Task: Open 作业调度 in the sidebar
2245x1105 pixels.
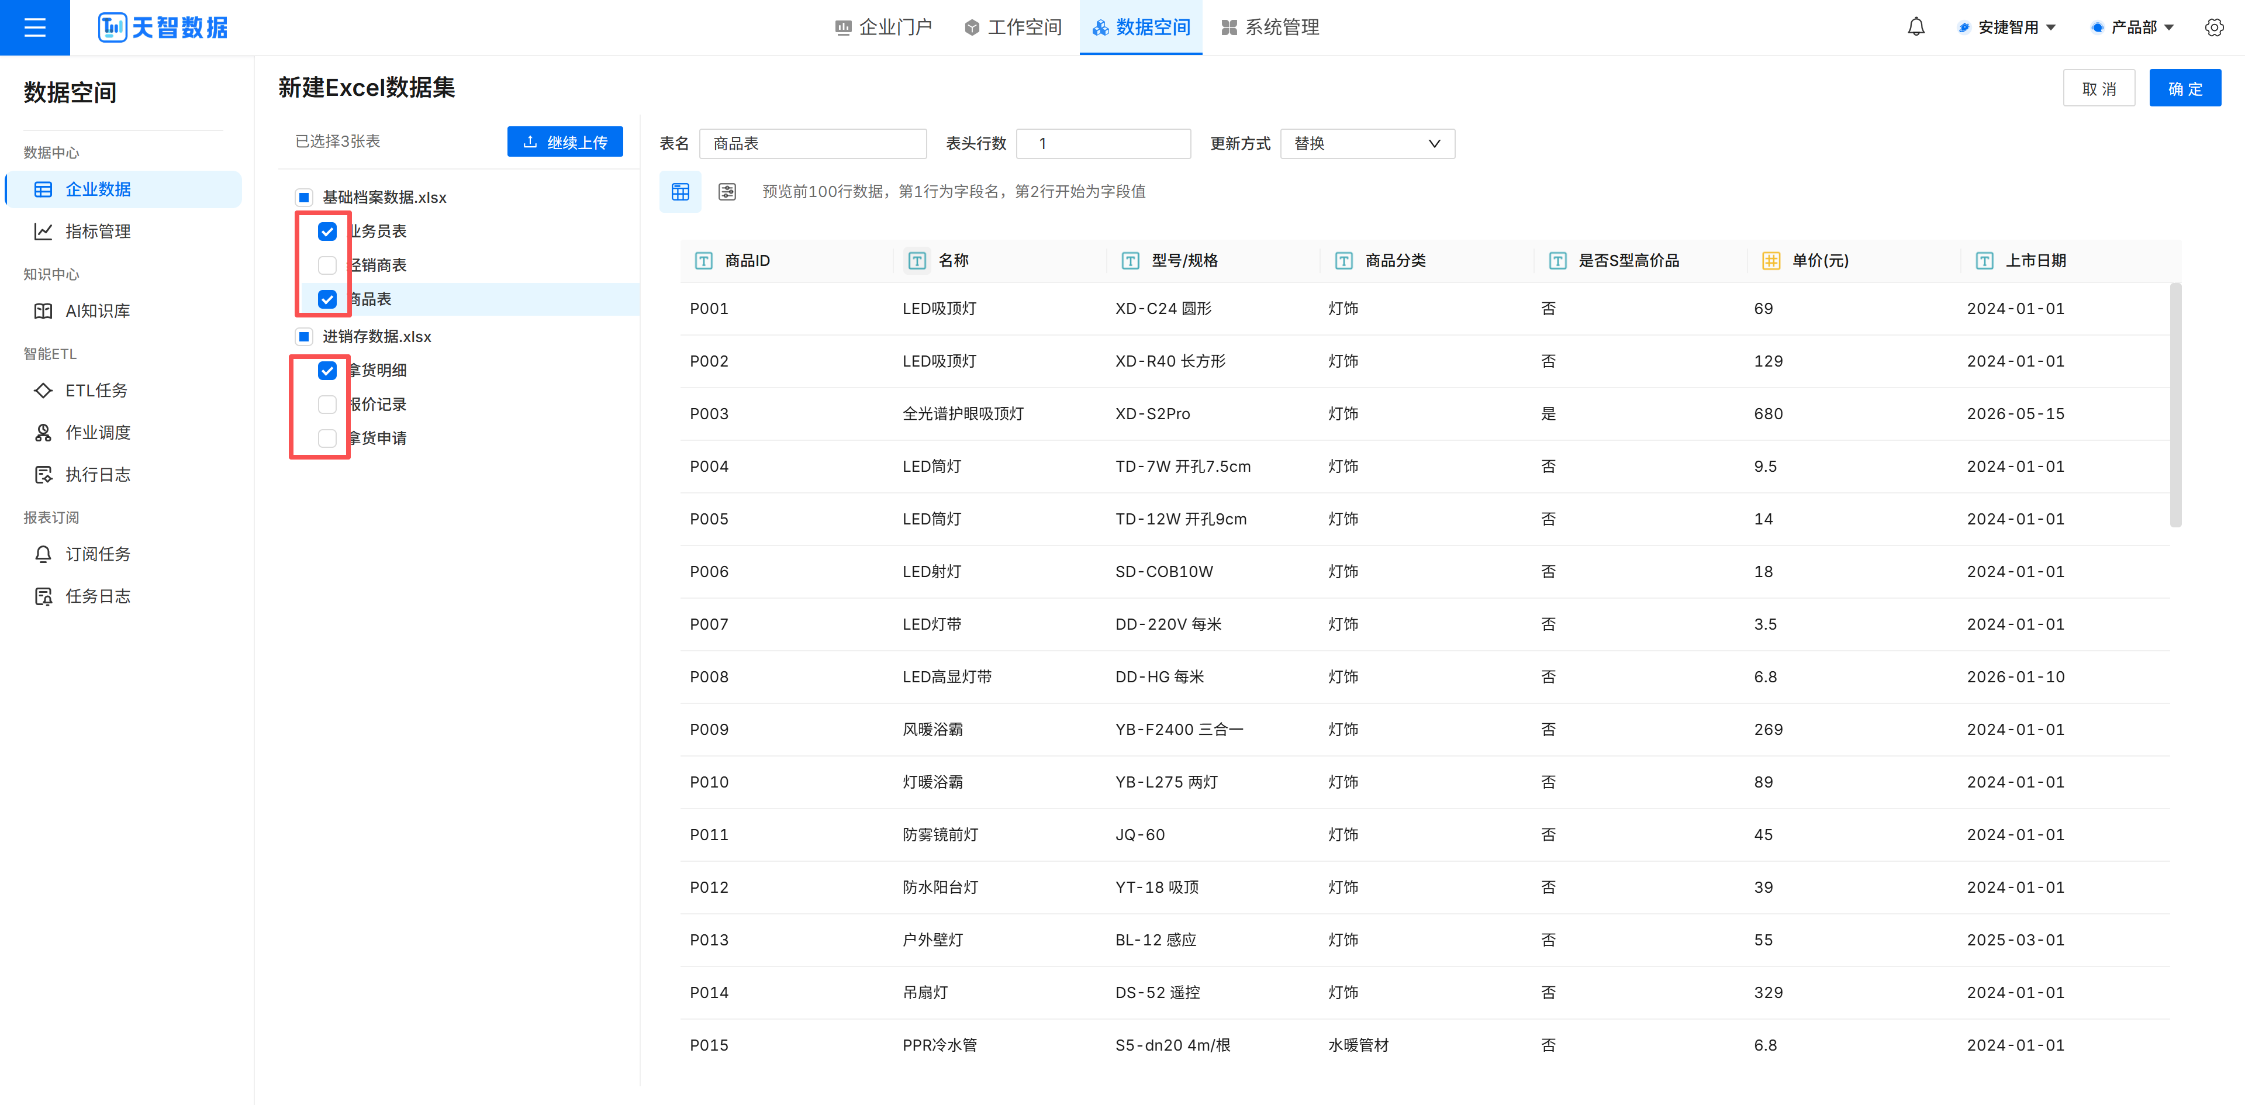Action: [123, 432]
